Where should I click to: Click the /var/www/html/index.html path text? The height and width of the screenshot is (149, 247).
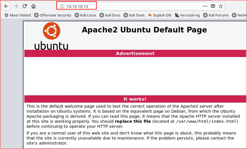tap(206, 121)
